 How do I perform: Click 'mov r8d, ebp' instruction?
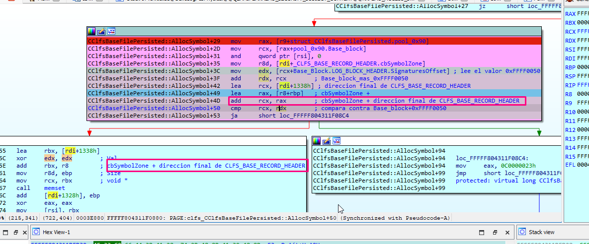point(45,173)
